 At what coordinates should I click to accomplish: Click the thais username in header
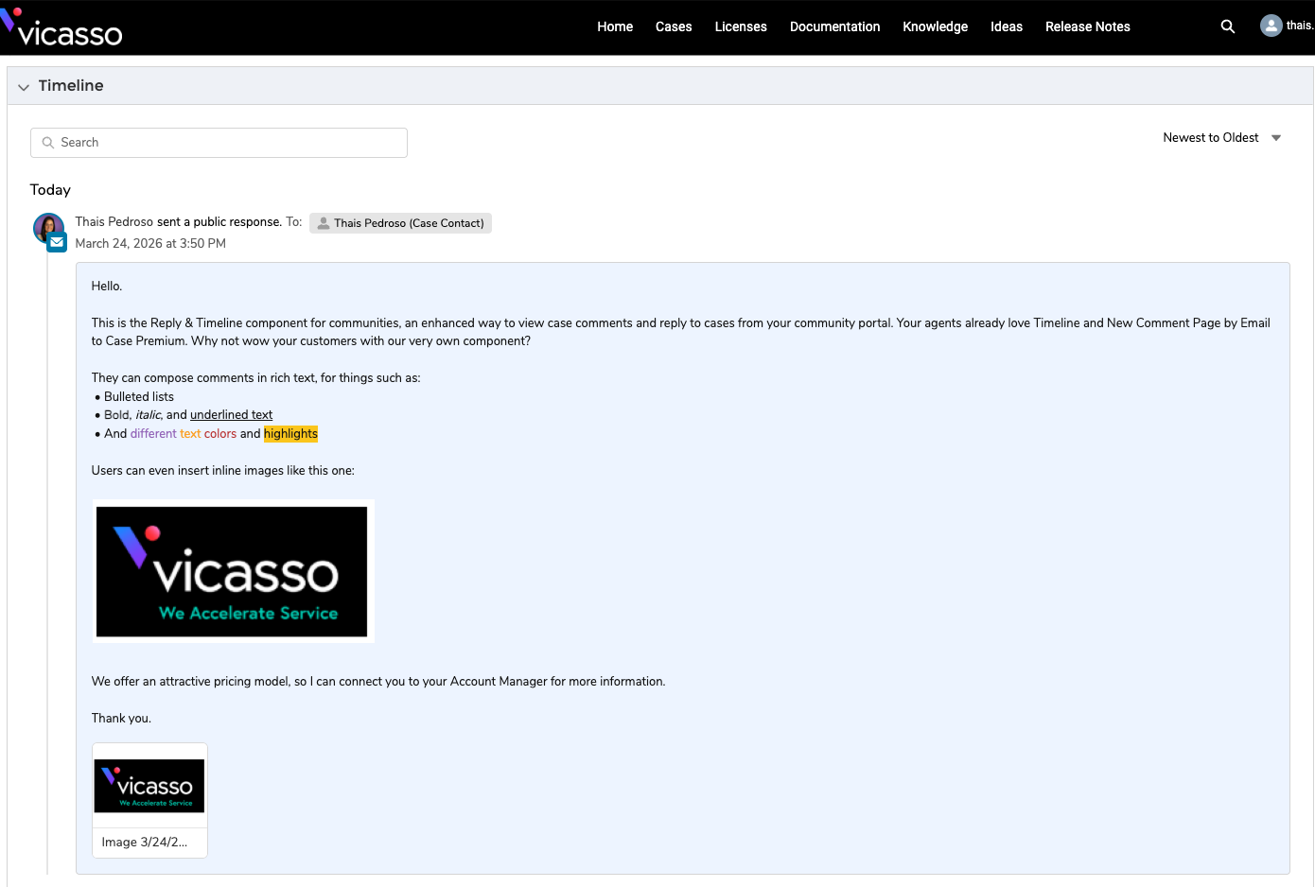pos(1301,26)
